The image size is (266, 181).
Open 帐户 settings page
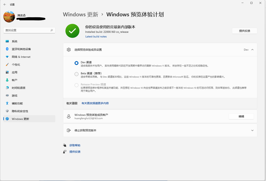pos(29,80)
